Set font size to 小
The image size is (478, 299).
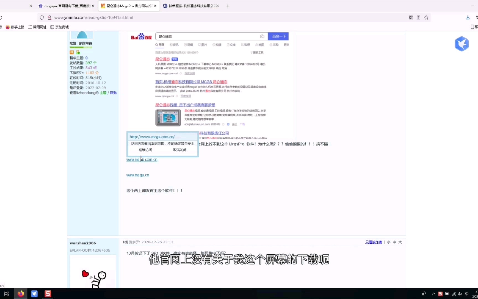tap(389, 242)
